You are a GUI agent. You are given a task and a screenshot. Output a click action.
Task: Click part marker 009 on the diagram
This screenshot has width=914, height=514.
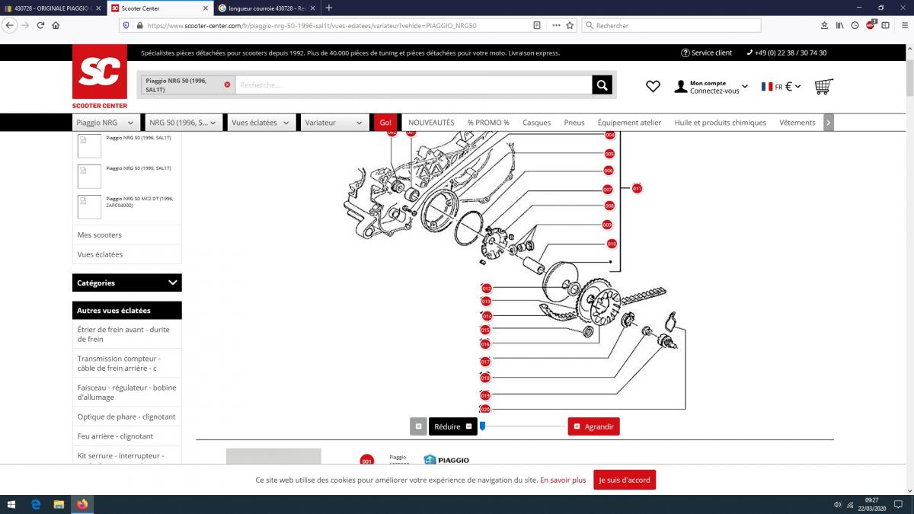(x=607, y=225)
